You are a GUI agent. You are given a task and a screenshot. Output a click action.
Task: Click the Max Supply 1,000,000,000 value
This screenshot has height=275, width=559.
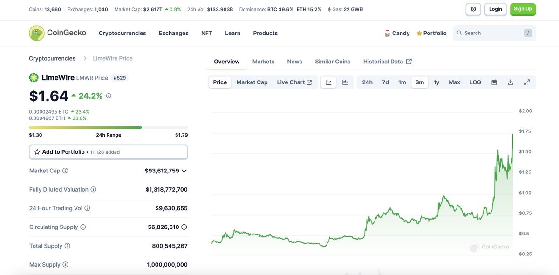pos(167,265)
